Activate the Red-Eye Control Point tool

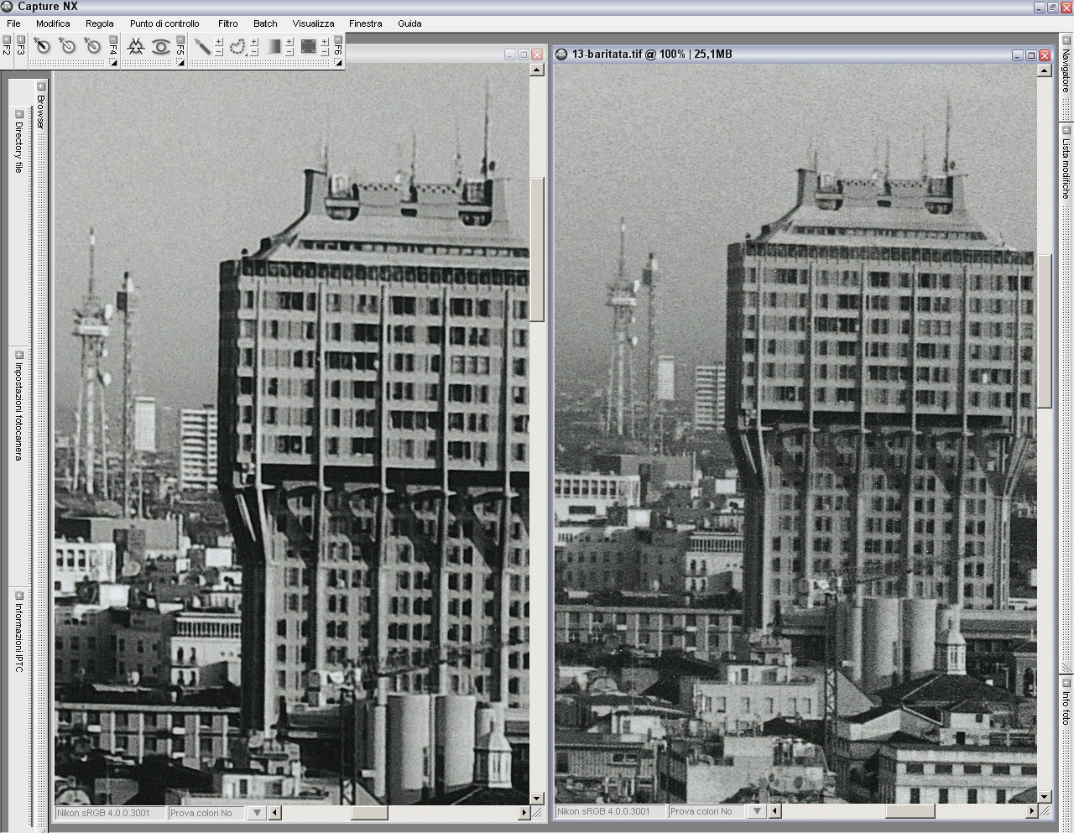(x=160, y=47)
